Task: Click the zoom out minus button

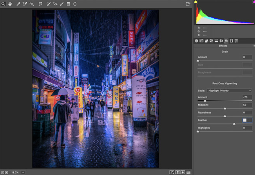Action: (3, 172)
